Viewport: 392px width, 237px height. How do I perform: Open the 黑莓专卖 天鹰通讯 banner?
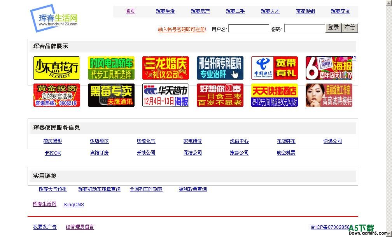pos(111,95)
